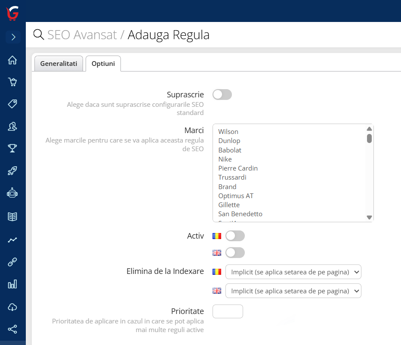Click the Marci list scrollbar thumb
The image size is (401, 345).
(x=369, y=138)
